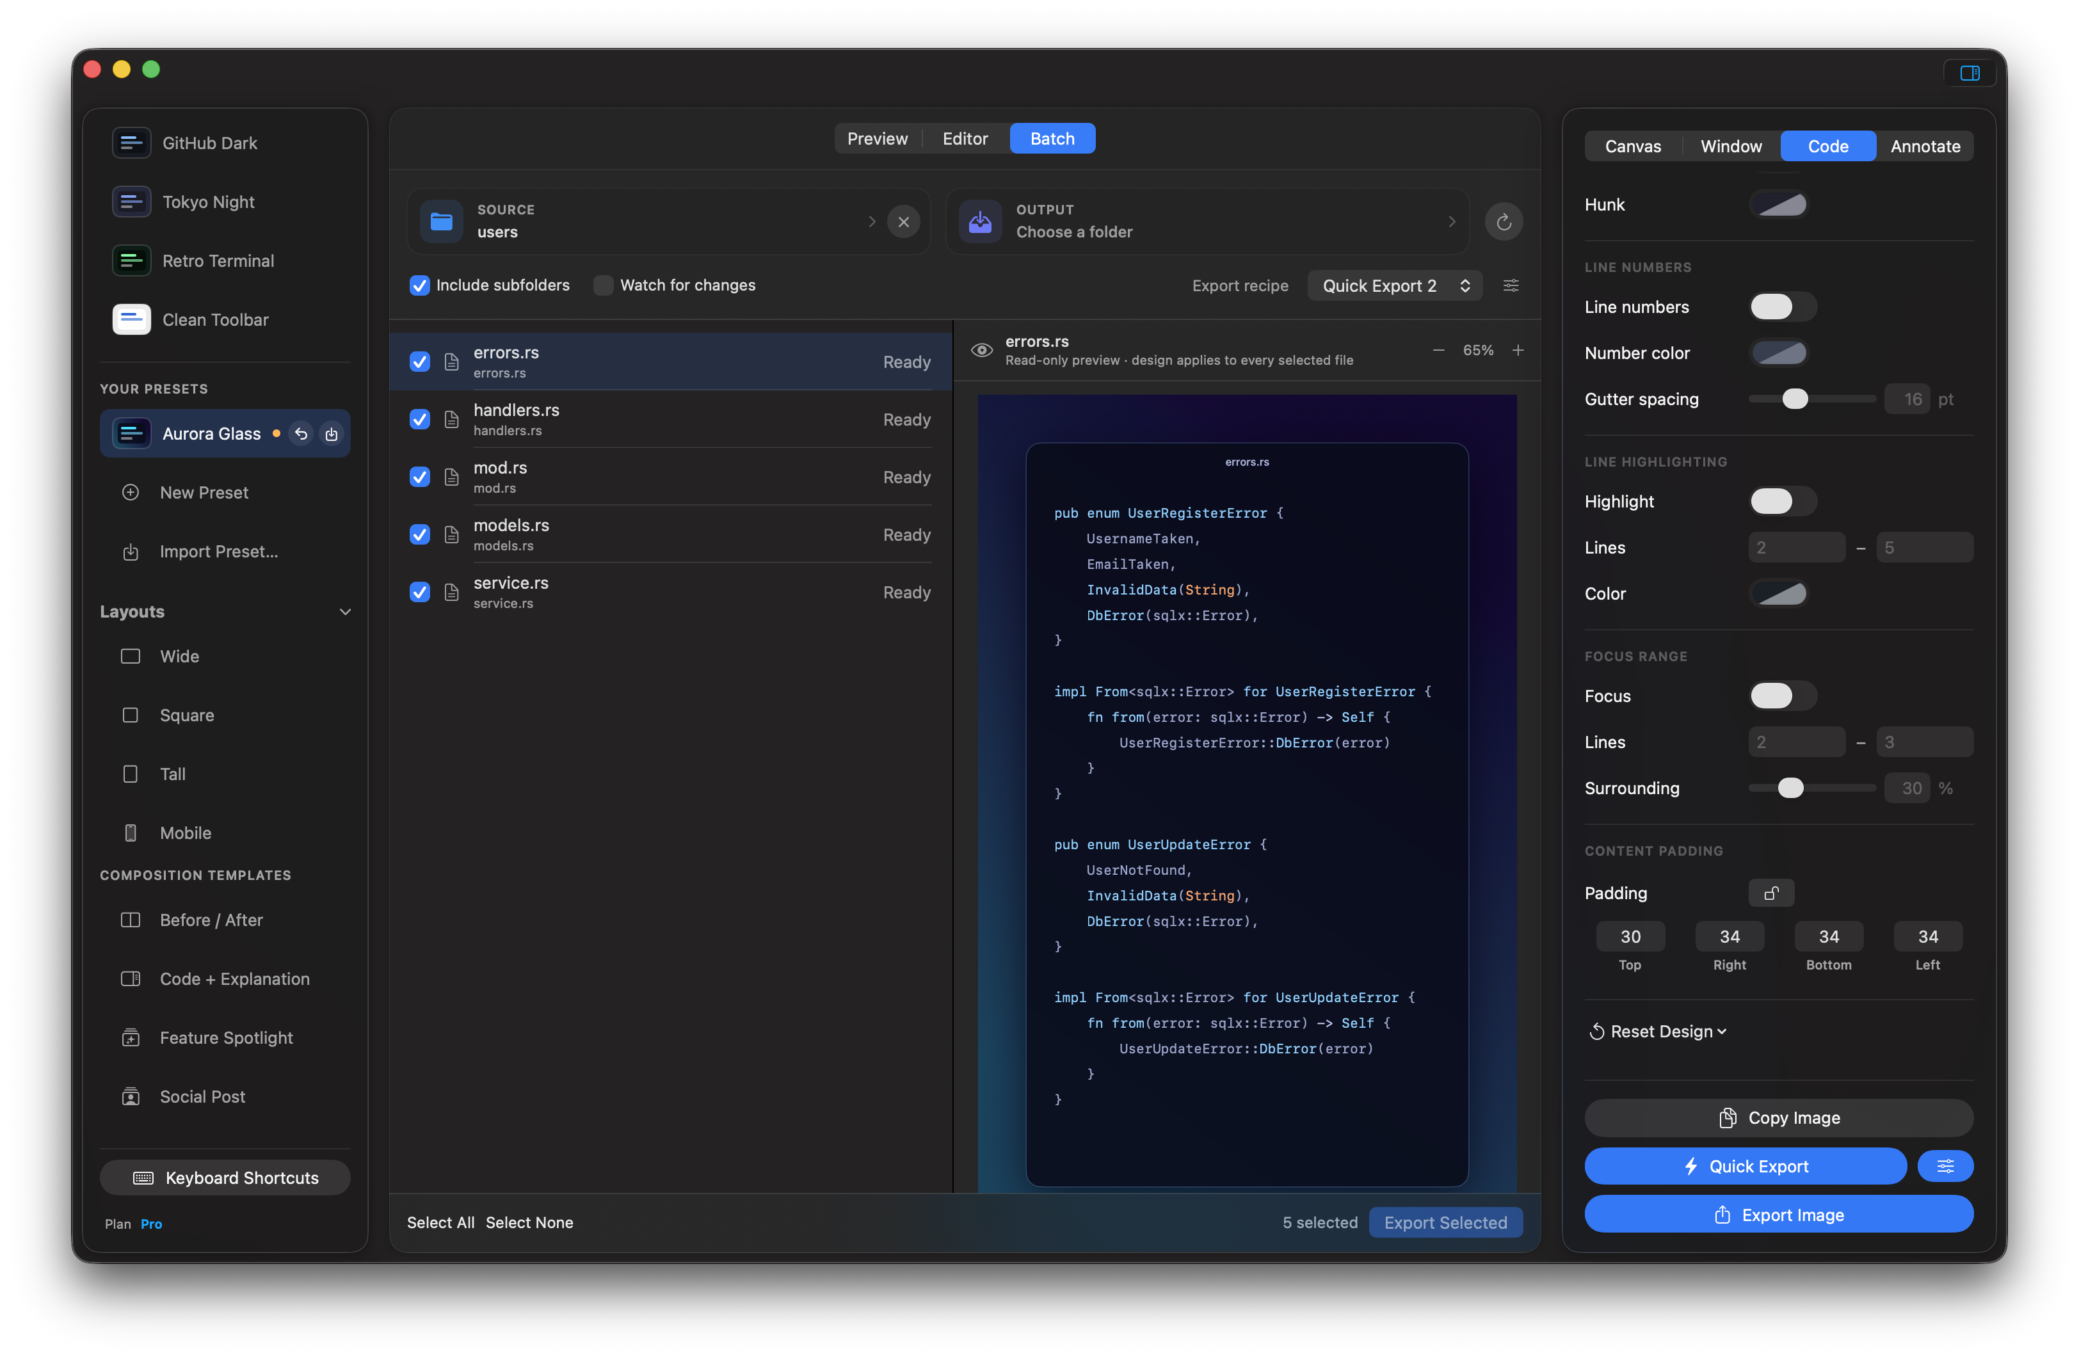This screenshot has height=1358, width=2079.
Task: Choose the Mobile layout
Action: (x=225, y=833)
